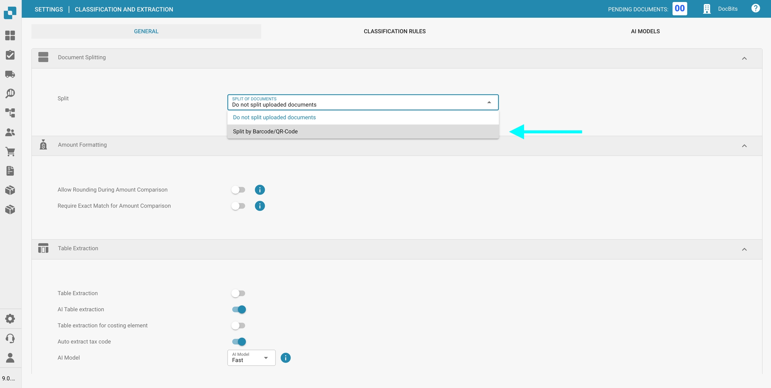Open the support headset icon
The image size is (771, 388).
pos(10,338)
